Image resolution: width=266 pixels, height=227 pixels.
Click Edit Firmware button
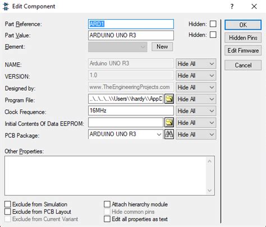(x=243, y=50)
